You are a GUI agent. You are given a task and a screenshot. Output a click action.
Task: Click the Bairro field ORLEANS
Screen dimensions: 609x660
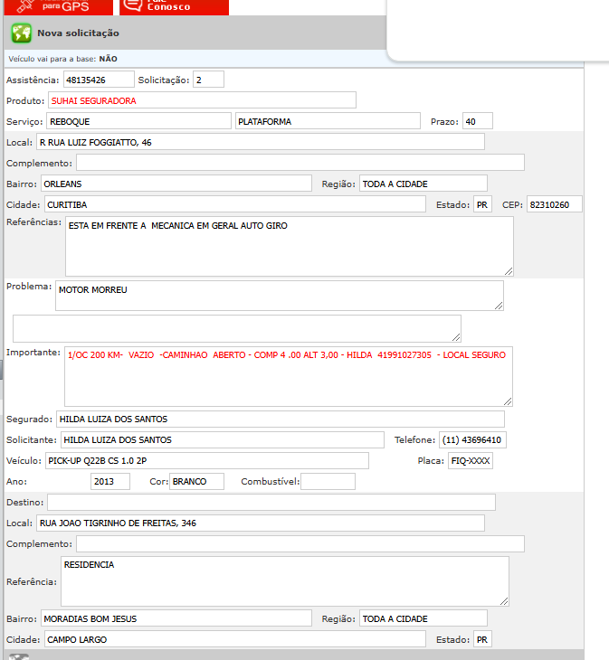tap(176, 184)
